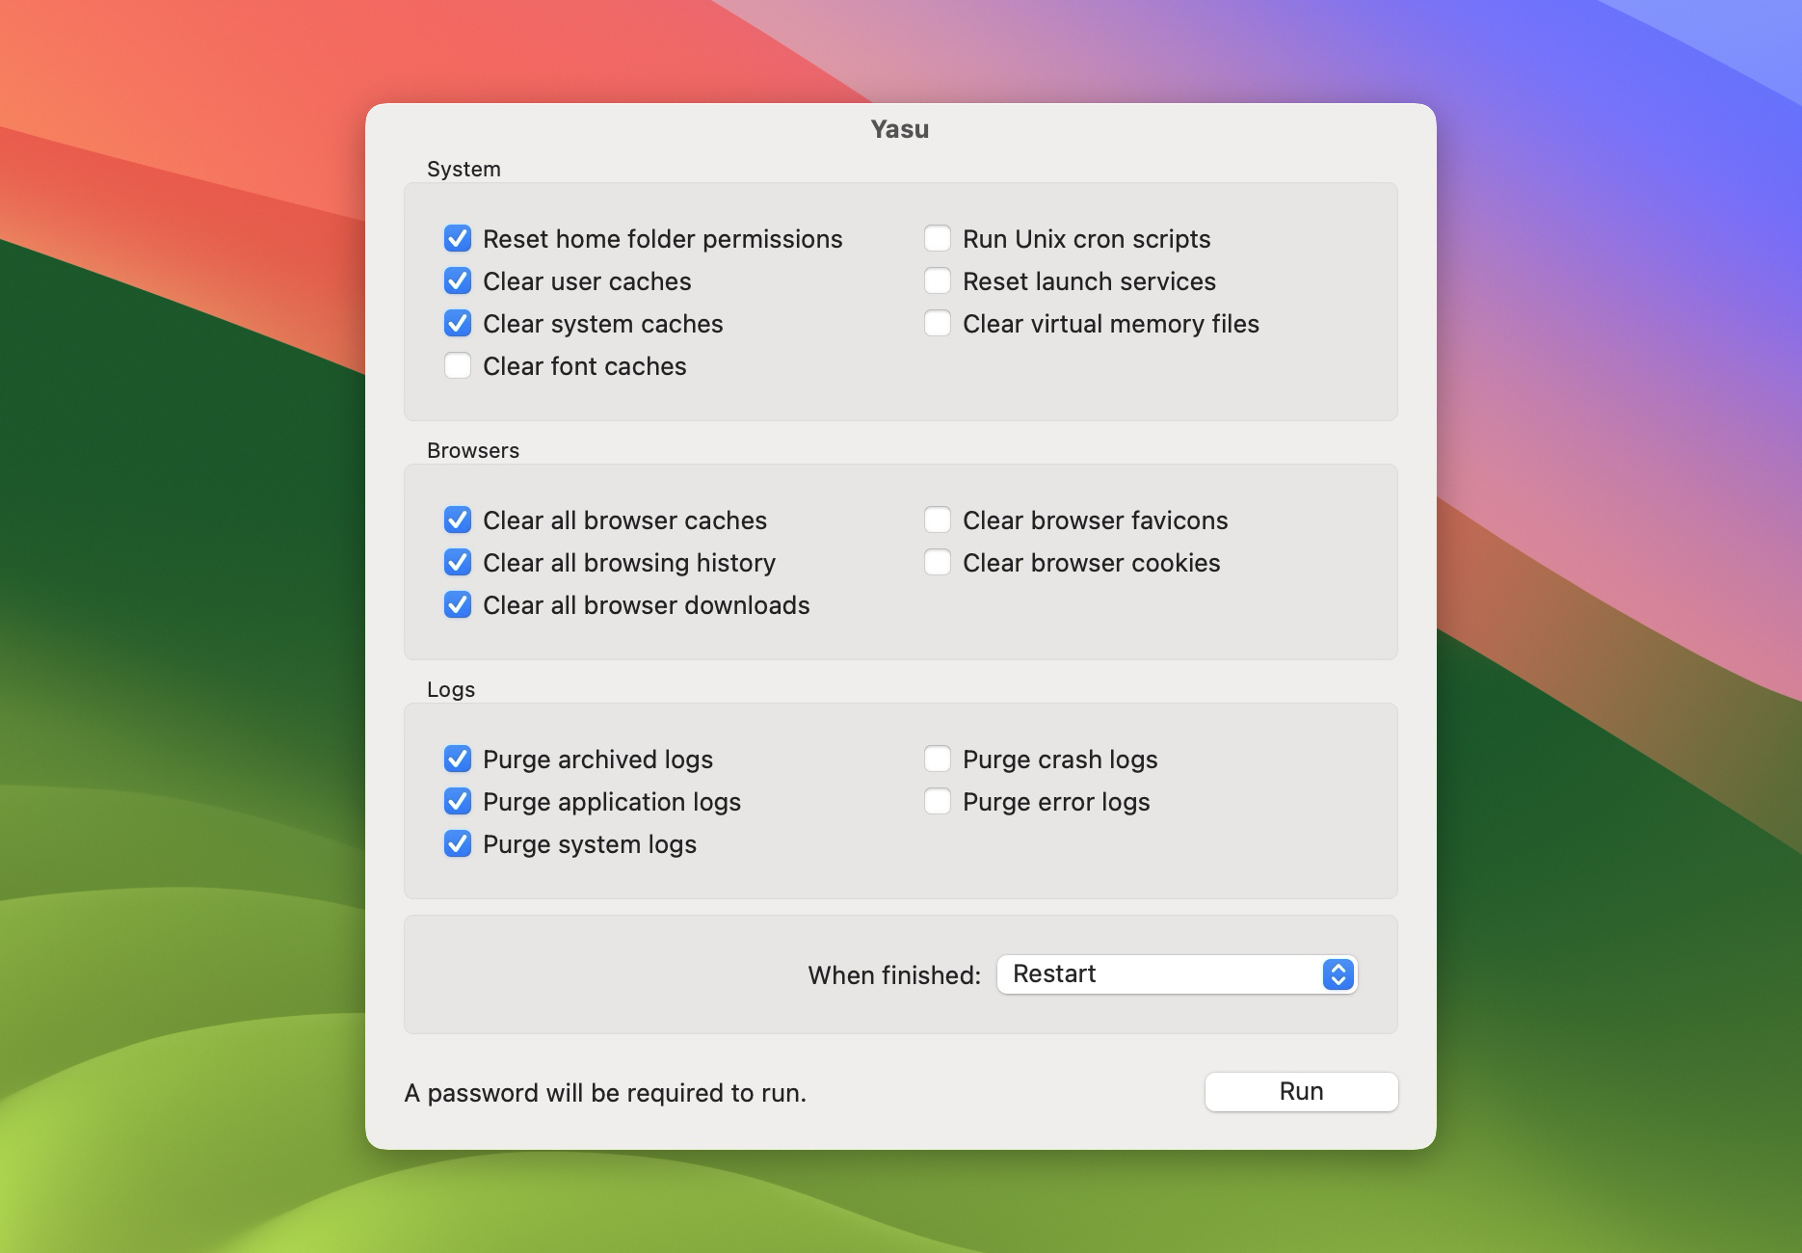Image resolution: width=1802 pixels, height=1253 pixels.
Task: Click the Yasu window title
Action: click(899, 128)
